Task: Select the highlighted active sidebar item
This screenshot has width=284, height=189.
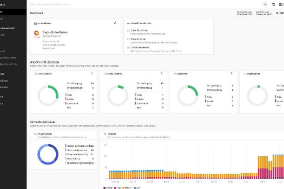Action: (13, 12)
